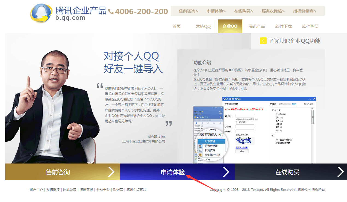Open 开放平台 footer link
347x202 pixels.
point(103,190)
